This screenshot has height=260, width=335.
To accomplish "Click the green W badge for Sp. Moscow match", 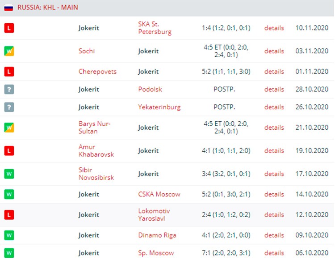I will coord(9,253).
